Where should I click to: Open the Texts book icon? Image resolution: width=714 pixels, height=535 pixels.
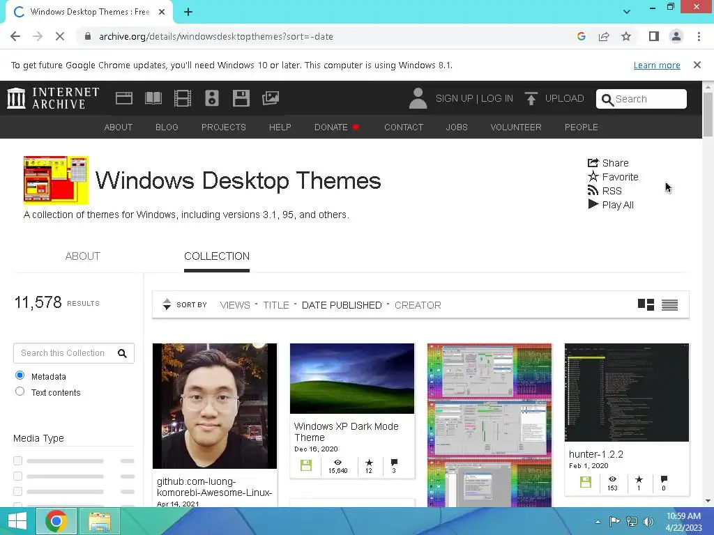pos(153,98)
